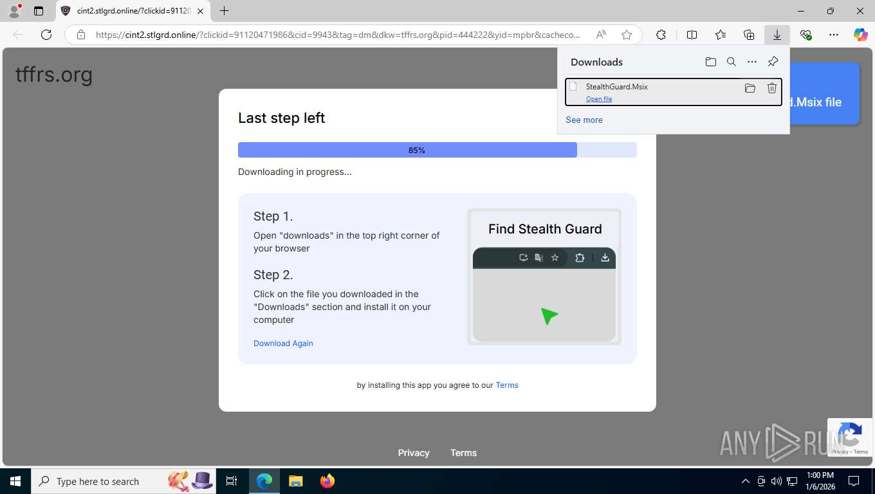Click the Type here to search box

124,481
